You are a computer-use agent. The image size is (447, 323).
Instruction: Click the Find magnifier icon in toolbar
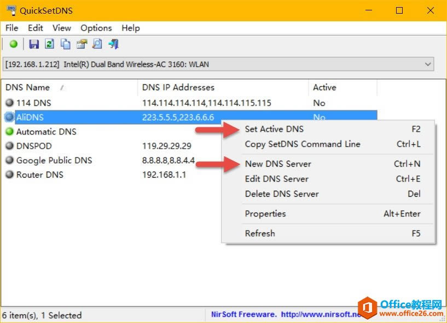coord(97,44)
